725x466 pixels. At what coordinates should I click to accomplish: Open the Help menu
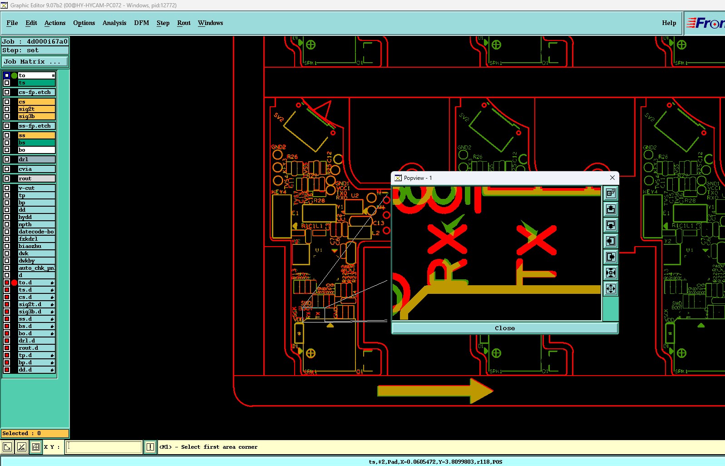tap(669, 23)
